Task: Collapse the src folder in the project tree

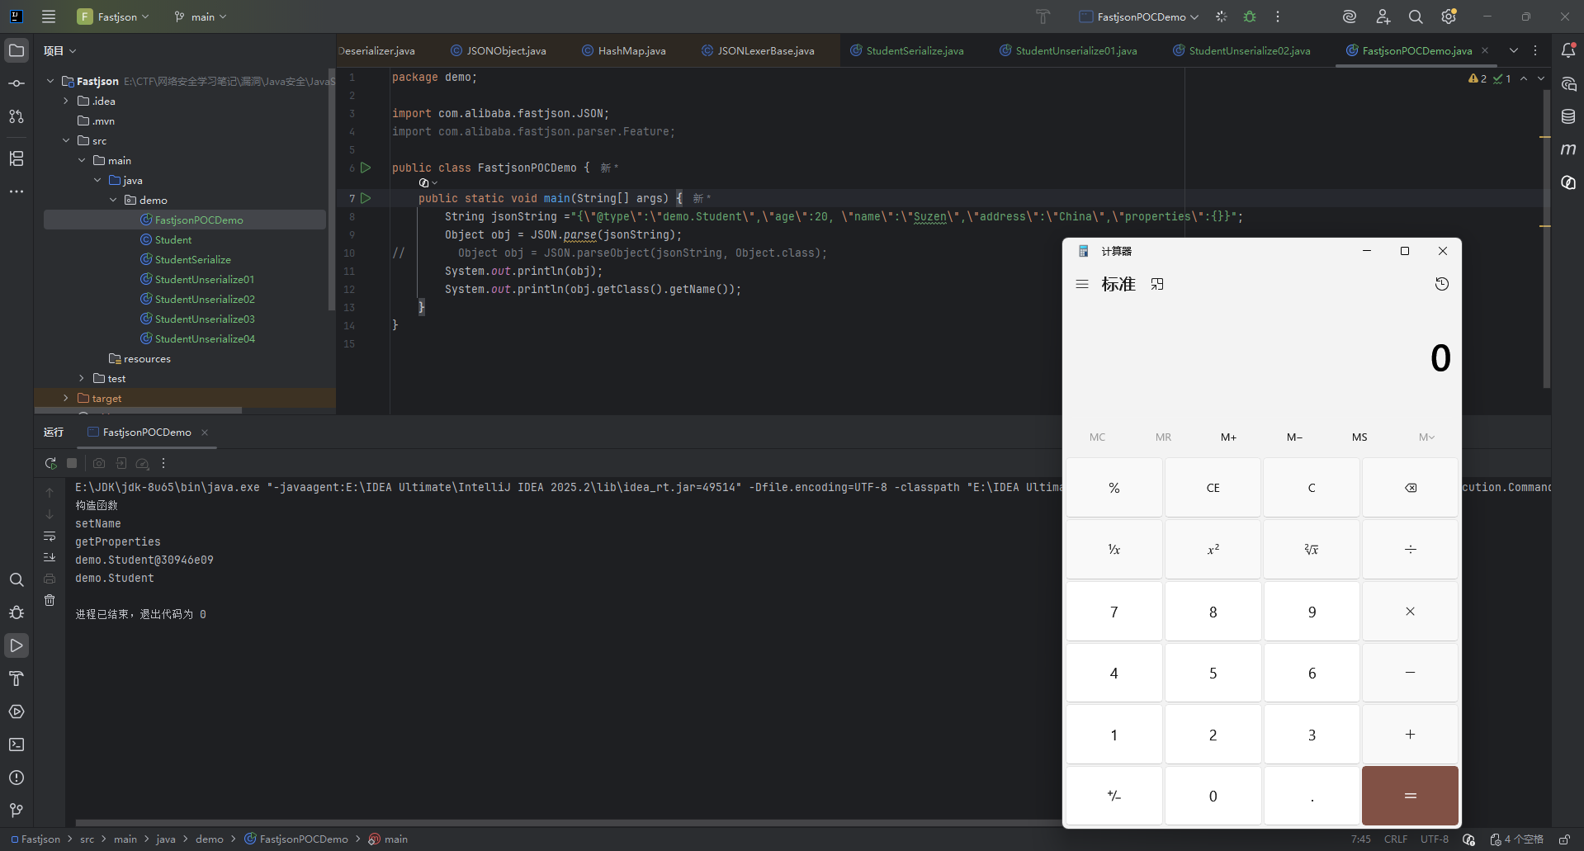Action: [x=66, y=140]
